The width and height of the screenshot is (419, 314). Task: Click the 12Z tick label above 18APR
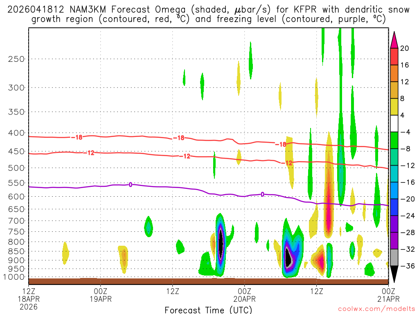29,291
